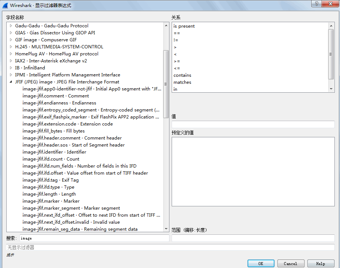This screenshot has height=268, width=340.
Task: Click the title bar question mark help icon
Action: click(x=317, y=4)
